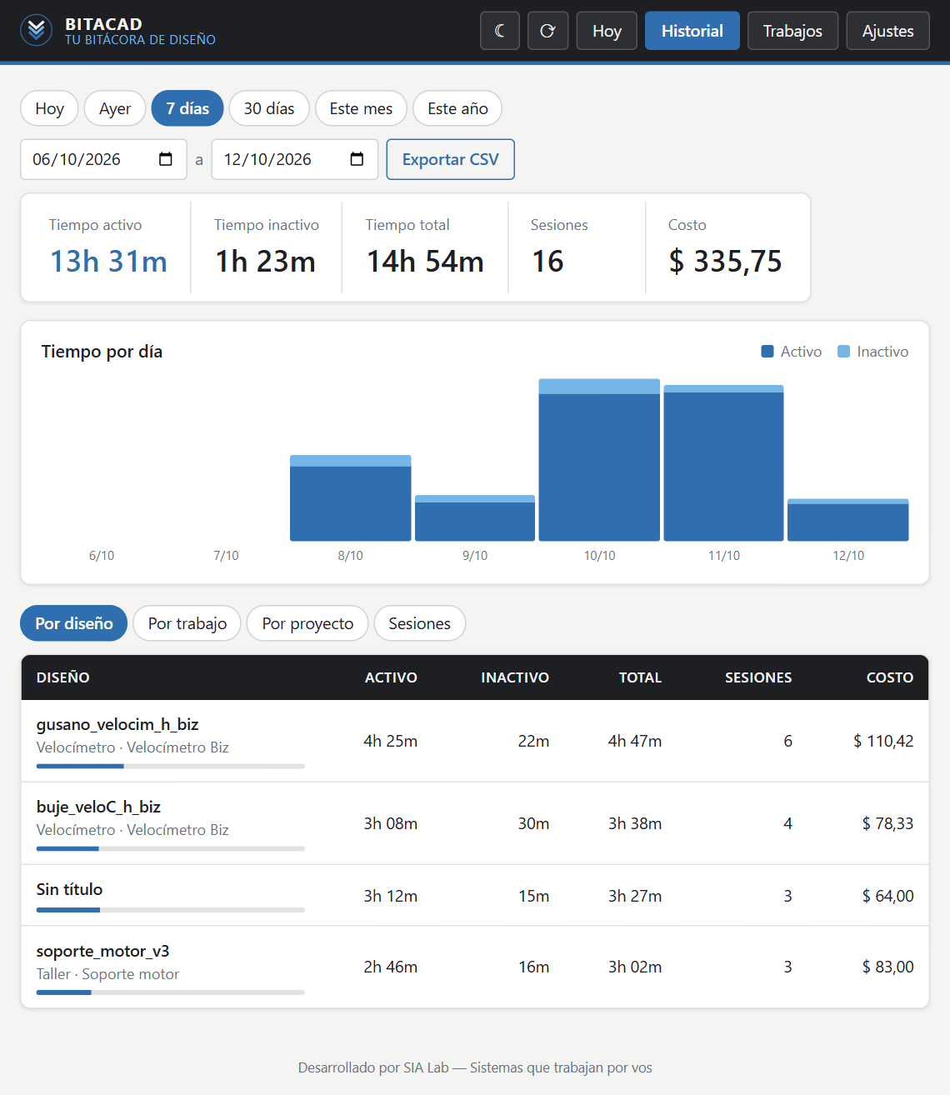Switch to Sesiones tab

420,623
